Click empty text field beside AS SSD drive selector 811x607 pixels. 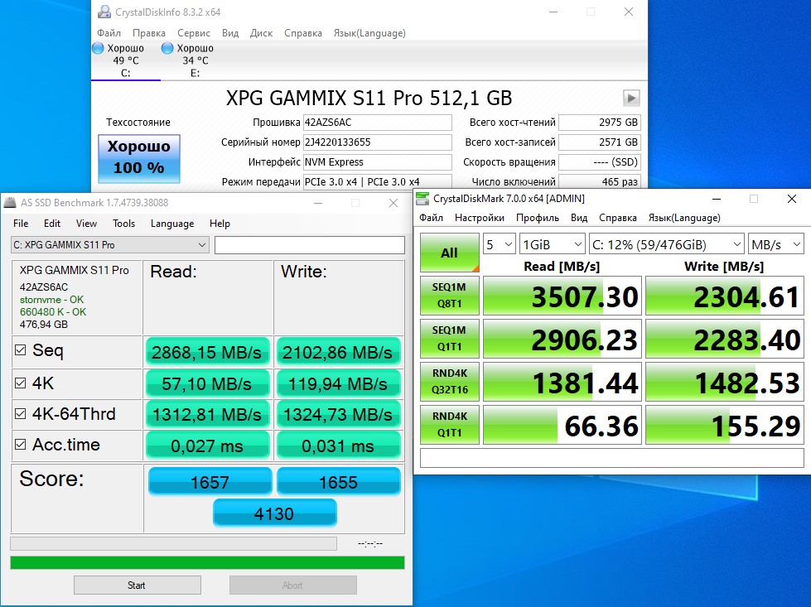[309, 245]
